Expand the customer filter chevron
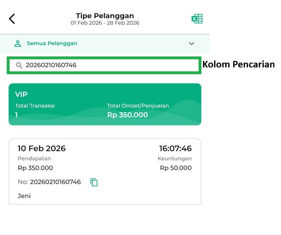The width and height of the screenshot is (281, 235). tap(191, 44)
